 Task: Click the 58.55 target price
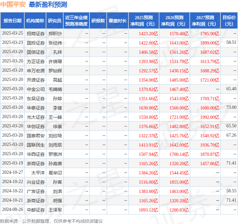click(x=231, y=191)
